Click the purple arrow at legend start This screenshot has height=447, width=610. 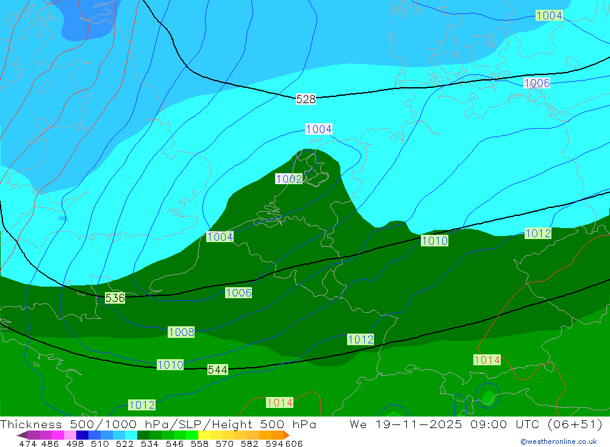point(22,435)
